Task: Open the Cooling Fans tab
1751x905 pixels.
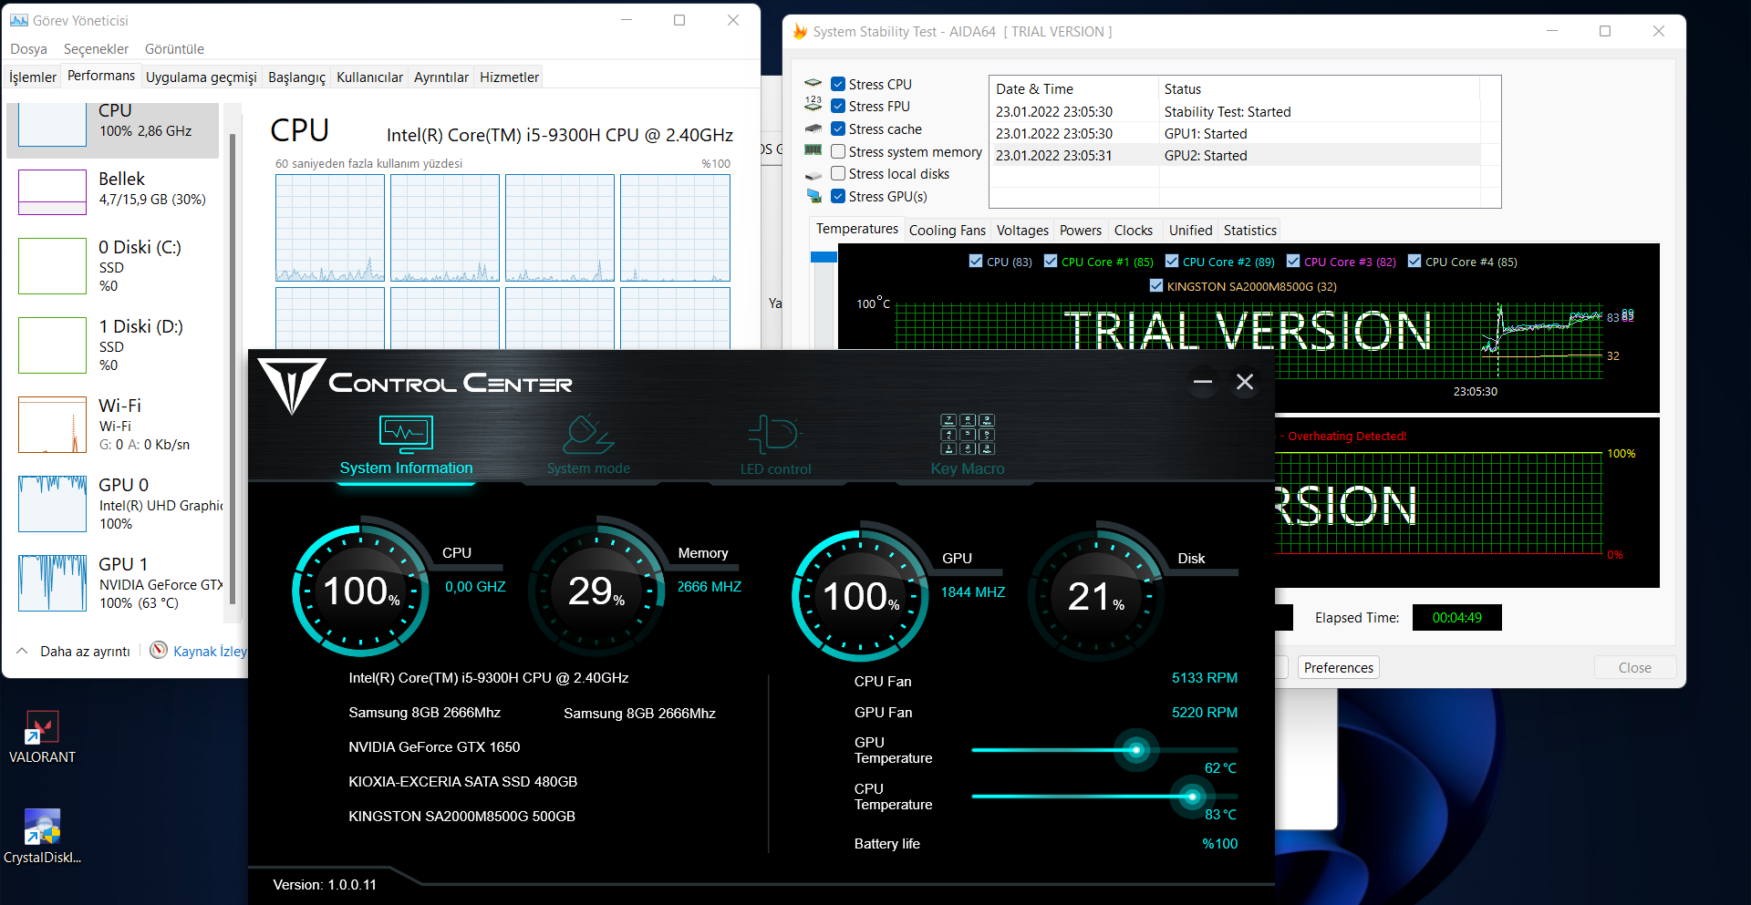Action: pyautogui.click(x=948, y=231)
